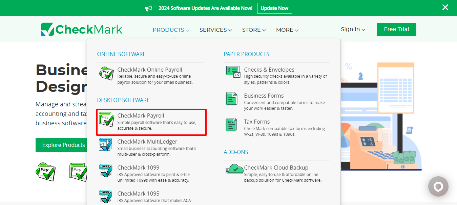Expand the STORE dropdown menu

pyautogui.click(x=254, y=30)
